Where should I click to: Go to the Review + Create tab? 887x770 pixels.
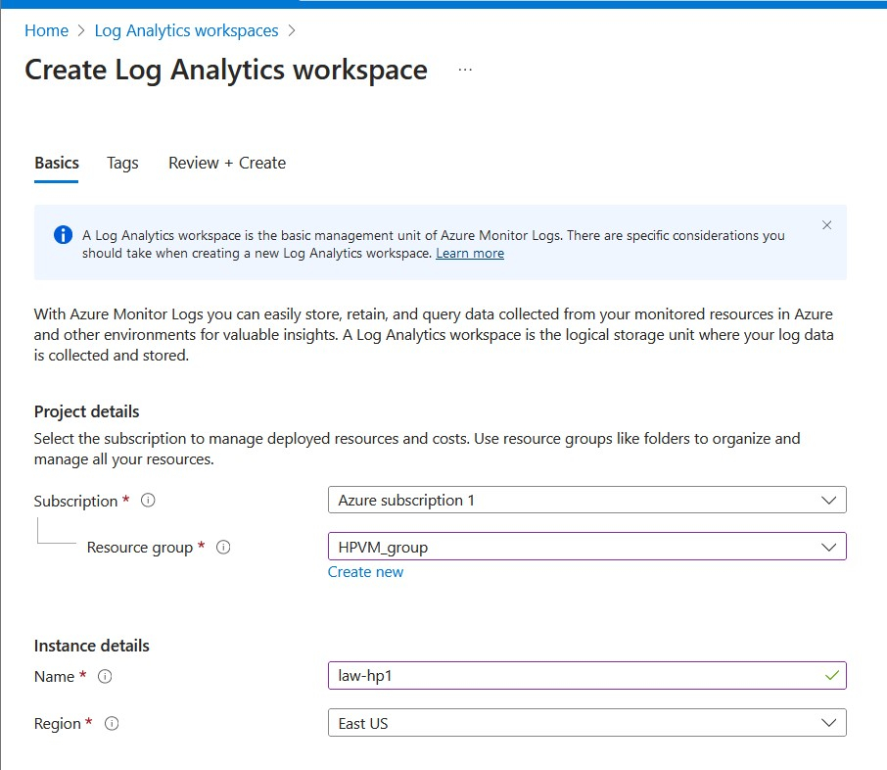(227, 163)
